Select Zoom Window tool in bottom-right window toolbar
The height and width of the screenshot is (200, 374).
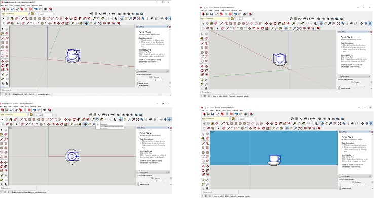tap(335, 124)
